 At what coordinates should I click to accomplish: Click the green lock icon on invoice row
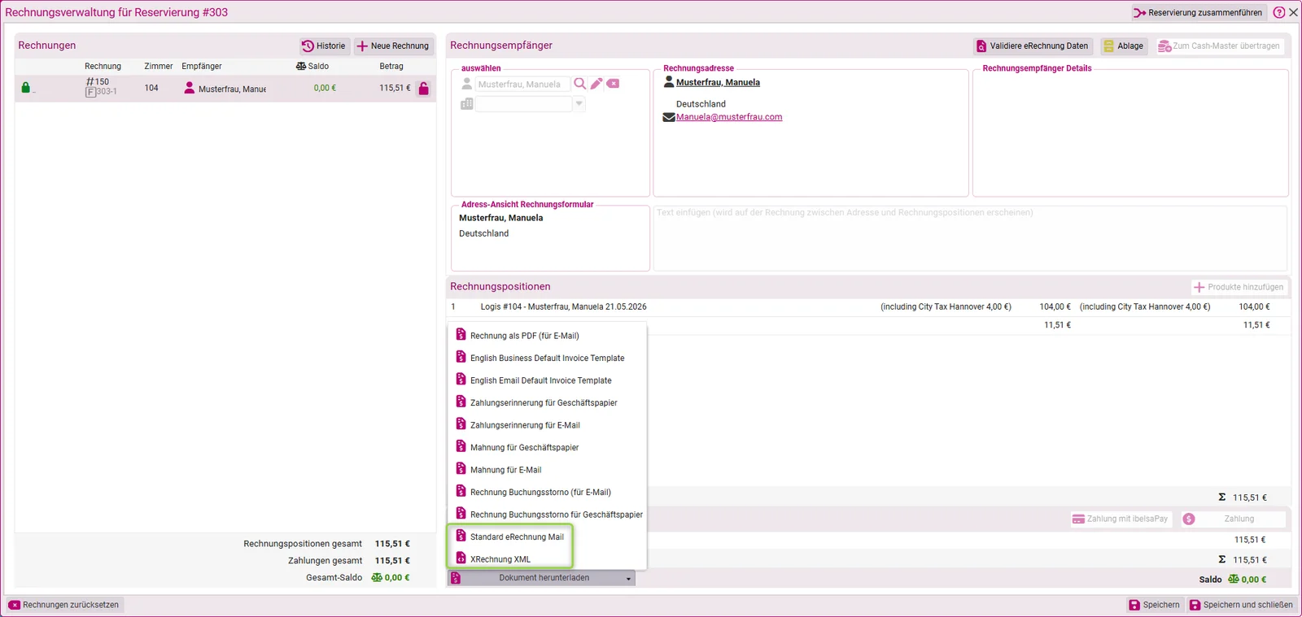tap(25, 88)
